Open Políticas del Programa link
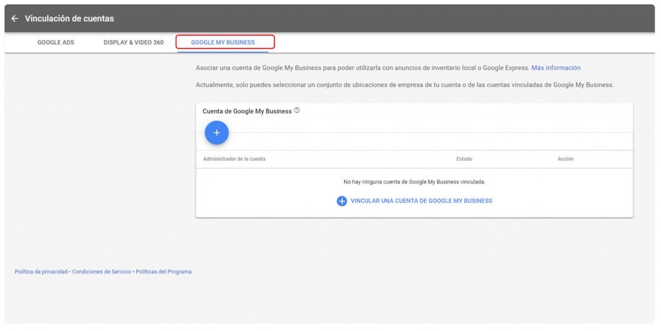 [163, 272]
